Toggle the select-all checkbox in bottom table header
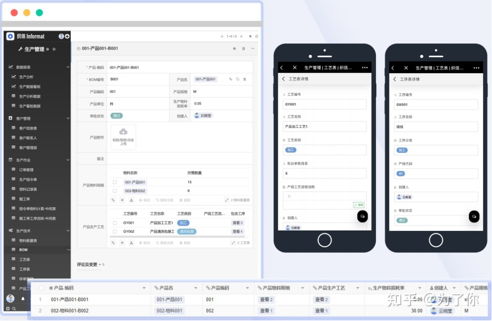The image size is (492, 321). pos(41,288)
